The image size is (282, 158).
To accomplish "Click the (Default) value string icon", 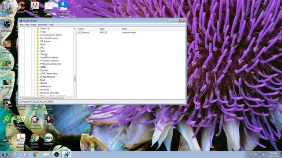I will click(79, 32).
